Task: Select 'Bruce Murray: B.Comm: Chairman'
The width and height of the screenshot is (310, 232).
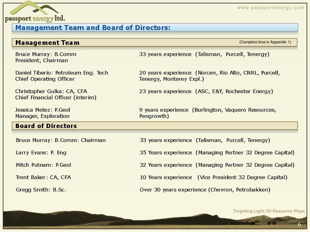Action: click(61, 140)
